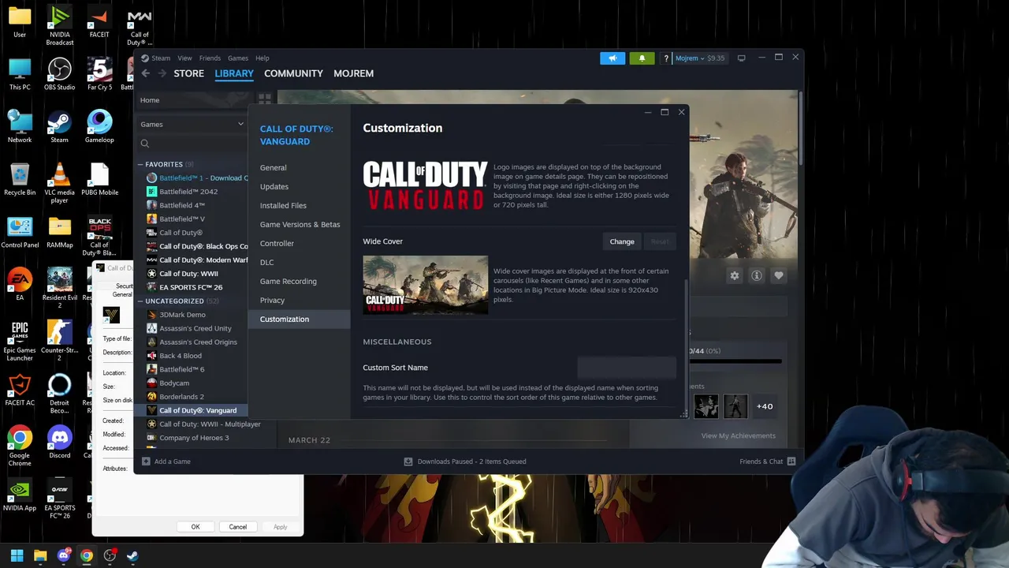The width and height of the screenshot is (1009, 568).
Task: Open NVIDIA Broadcast desktop icon
Action: [59, 25]
